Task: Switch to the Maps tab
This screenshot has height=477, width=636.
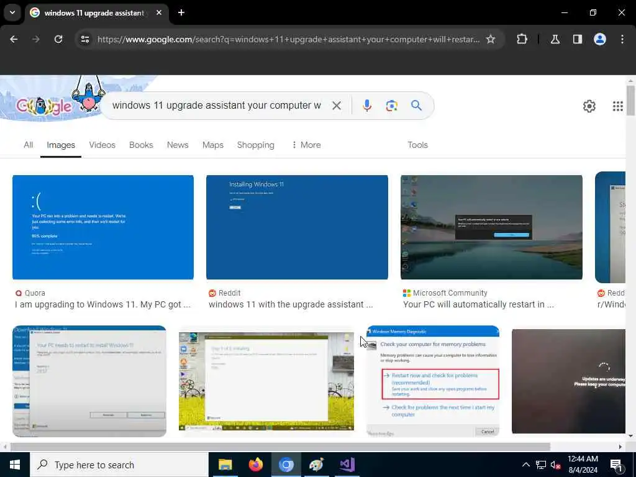Action: click(x=213, y=145)
